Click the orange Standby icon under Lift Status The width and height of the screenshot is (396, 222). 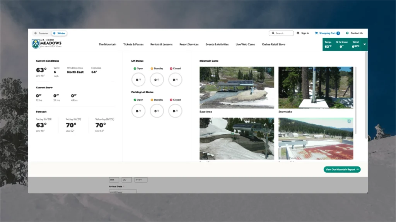152,69
